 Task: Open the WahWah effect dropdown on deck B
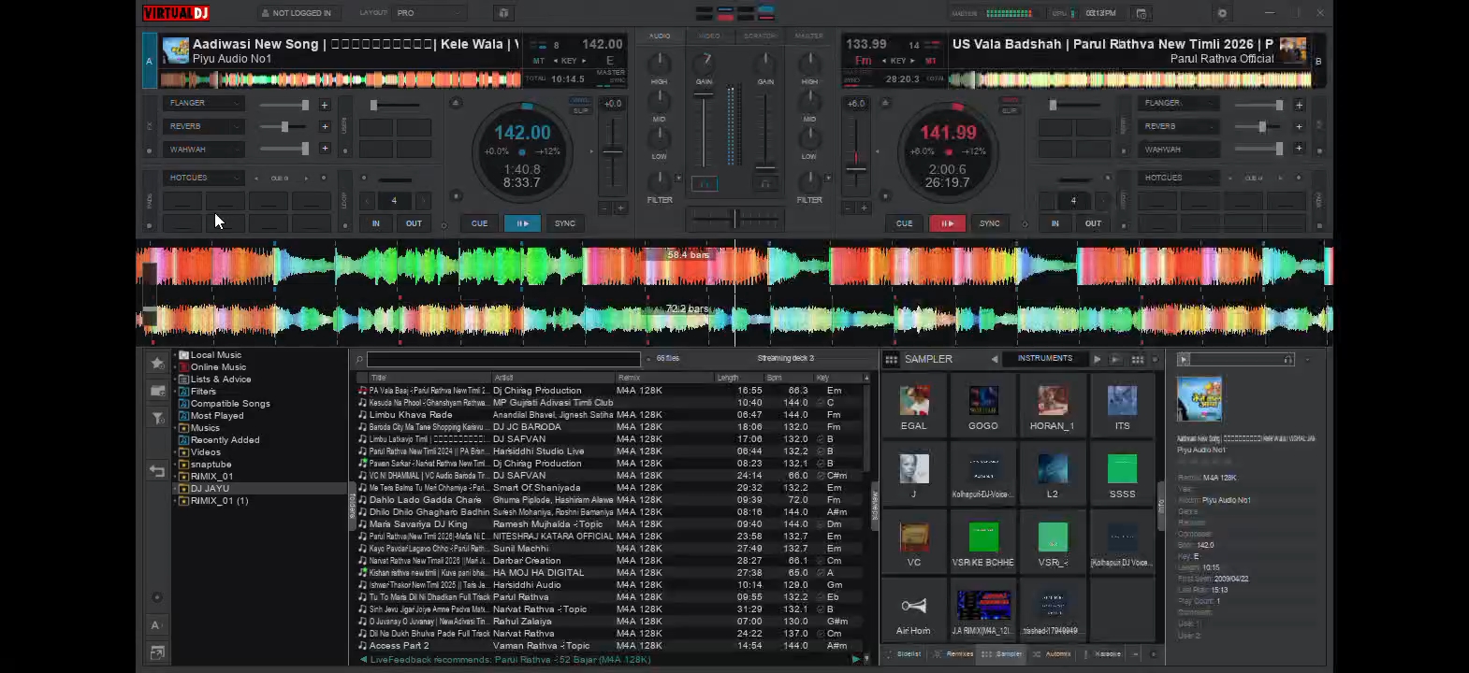click(x=1179, y=150)
